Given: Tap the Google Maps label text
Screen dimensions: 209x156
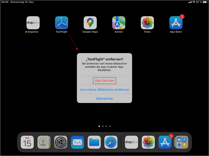Looking at the screenshot, I should 90,32.
